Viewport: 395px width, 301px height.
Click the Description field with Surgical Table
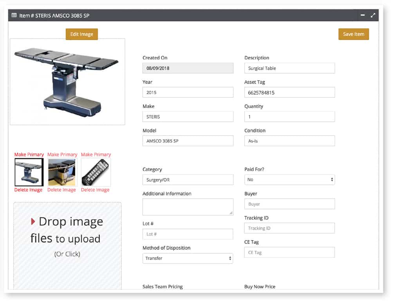coord(289,68)
